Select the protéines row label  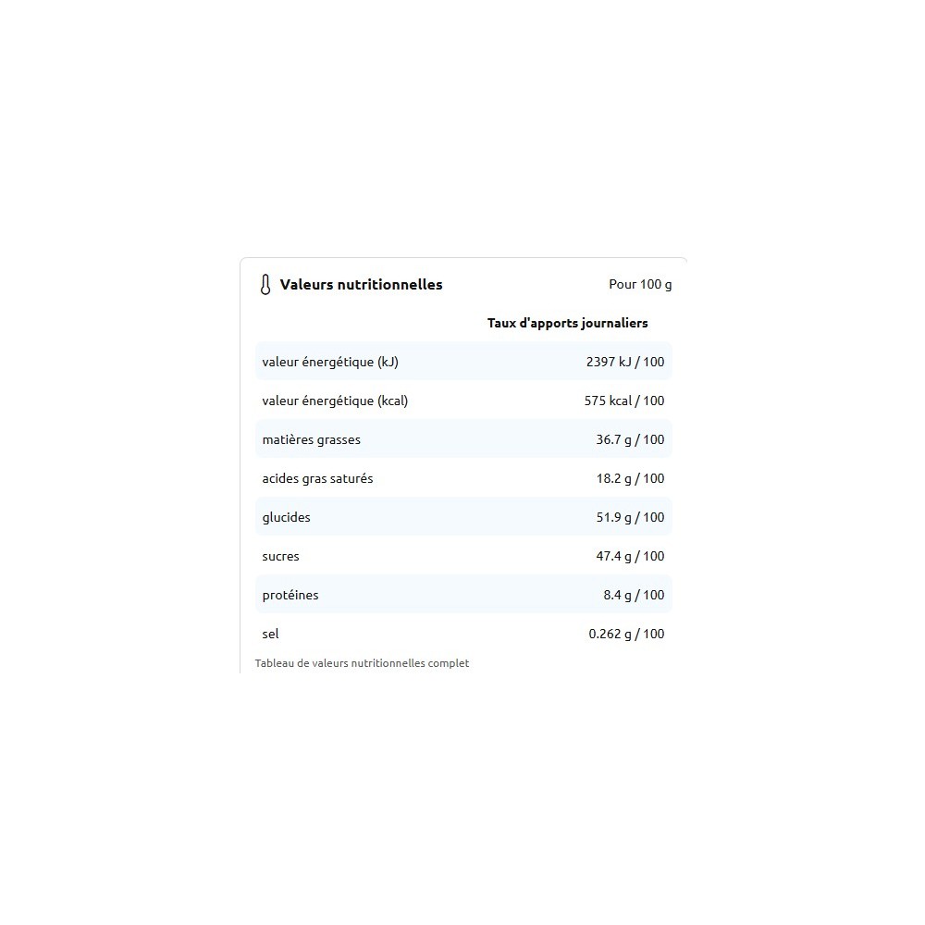click(290, 595)
